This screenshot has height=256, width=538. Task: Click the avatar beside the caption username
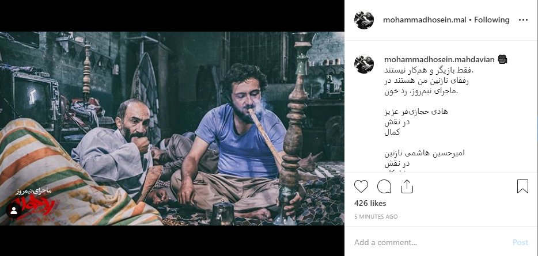click(x=363, y=64)
